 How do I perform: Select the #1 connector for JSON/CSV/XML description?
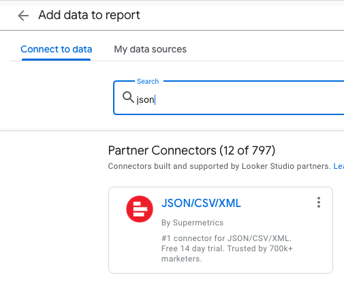point(227,249)
